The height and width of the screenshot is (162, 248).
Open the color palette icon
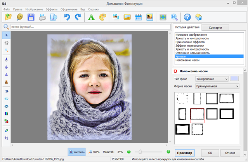(102, 17)
